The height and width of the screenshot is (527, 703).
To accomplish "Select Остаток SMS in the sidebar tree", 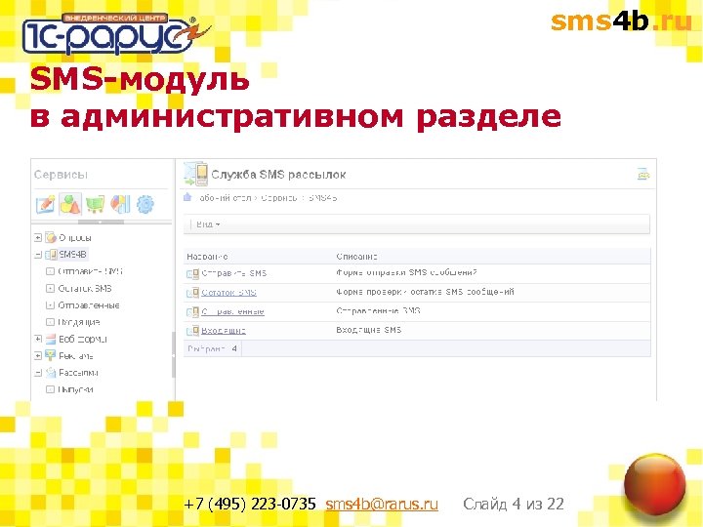I will click(85, 288).
